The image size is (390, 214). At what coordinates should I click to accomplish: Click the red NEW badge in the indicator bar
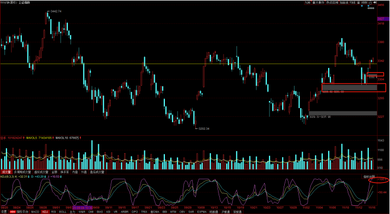pyautogui.click(x=12, y=212)
